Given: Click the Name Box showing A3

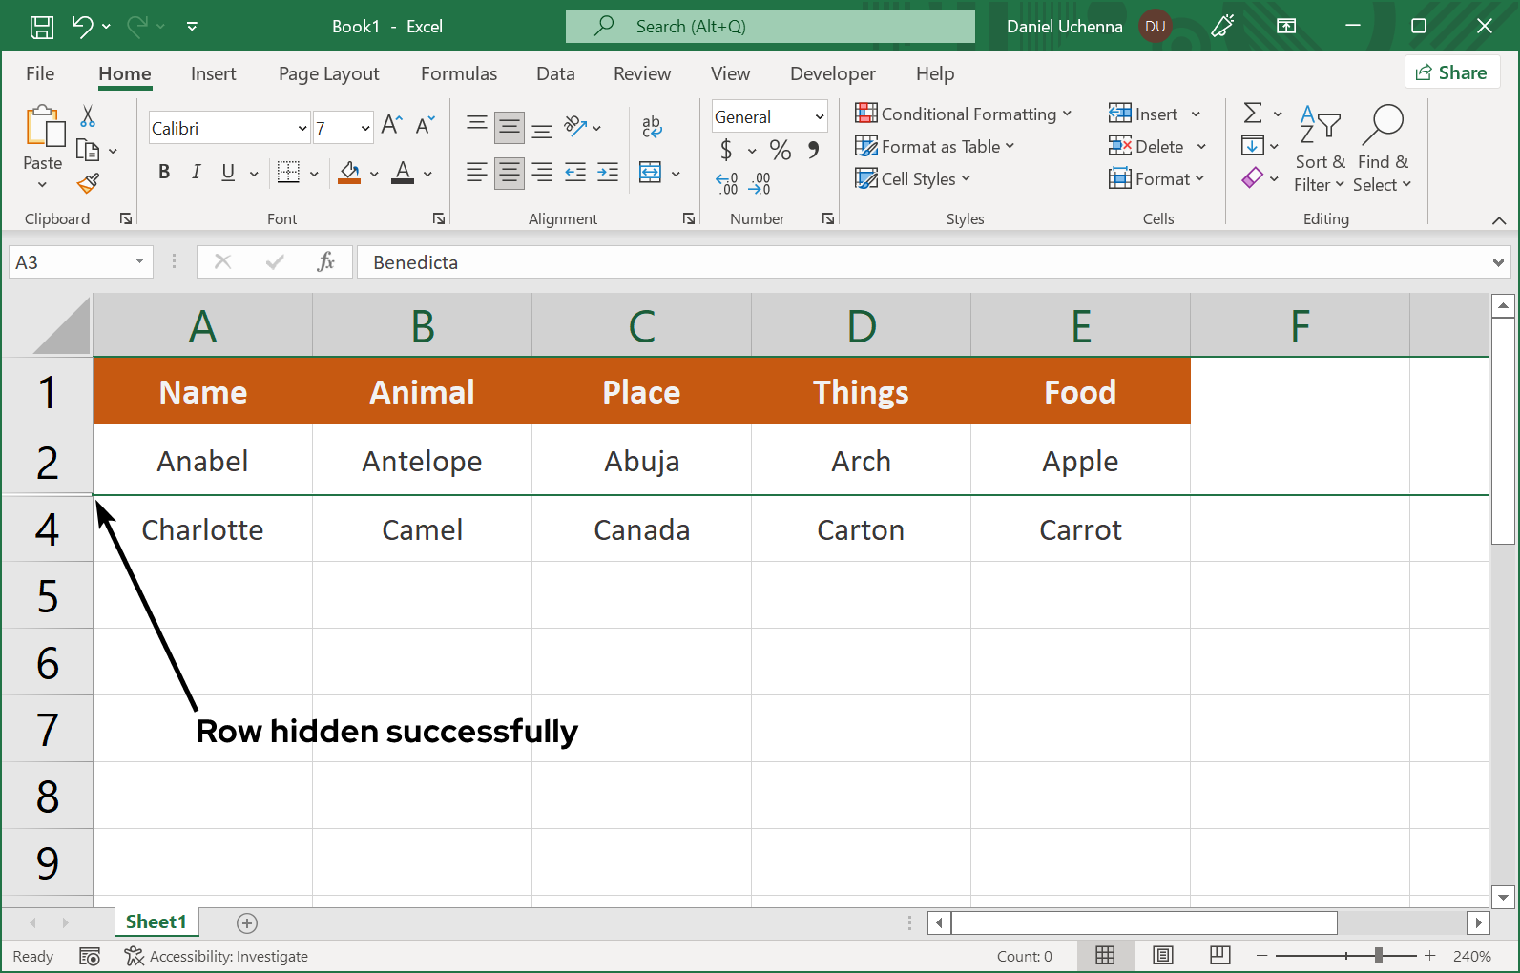Looking at the screenshot, I should (72, 262).
